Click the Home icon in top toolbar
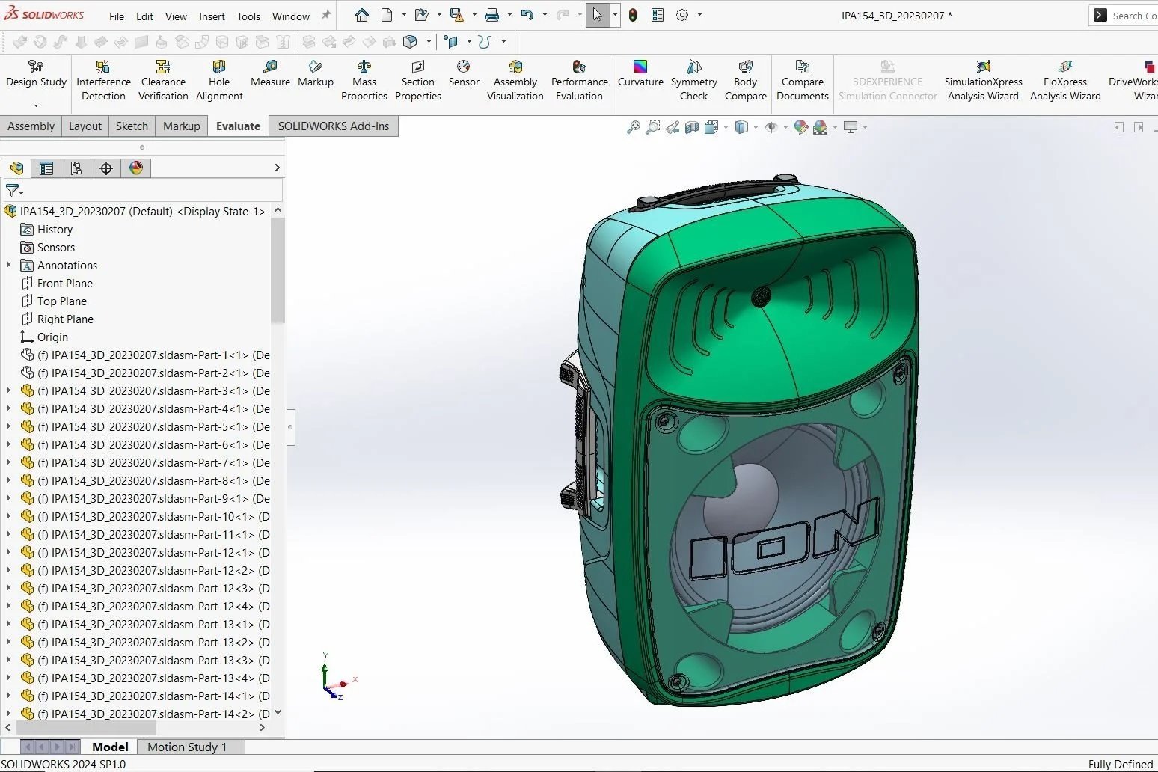This screenshot has width=1158, height=772. pos(362,15)
